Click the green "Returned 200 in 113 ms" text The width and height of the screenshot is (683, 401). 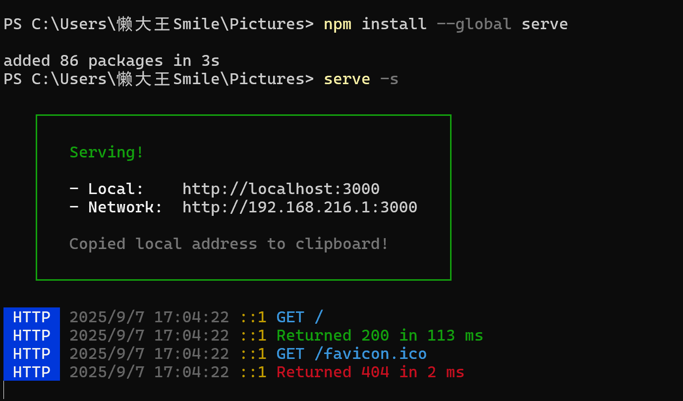[380, 336]
